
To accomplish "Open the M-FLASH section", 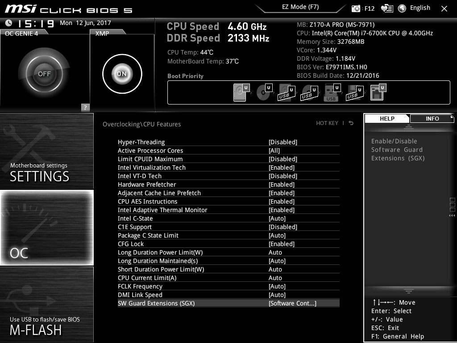I will pyautogui.click(x=47, y=305).
